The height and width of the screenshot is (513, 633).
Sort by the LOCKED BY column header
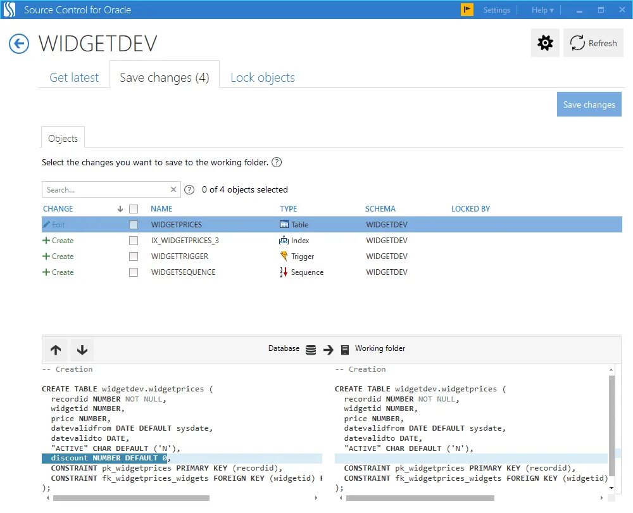pos(471,209)
